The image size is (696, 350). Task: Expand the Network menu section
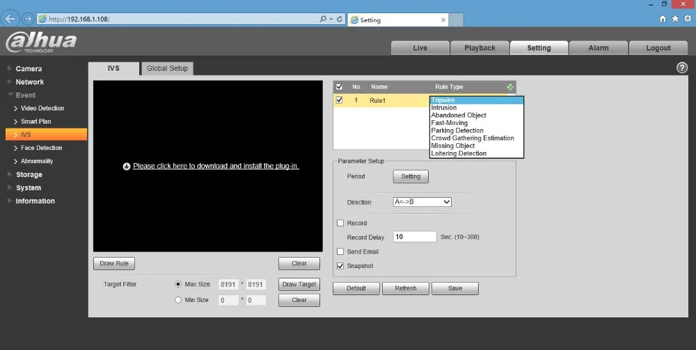[29, 82]
